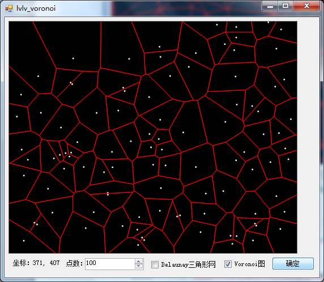
Task: Click inside the black Voronoi diagram canvas
Action: tap(153, 137)
